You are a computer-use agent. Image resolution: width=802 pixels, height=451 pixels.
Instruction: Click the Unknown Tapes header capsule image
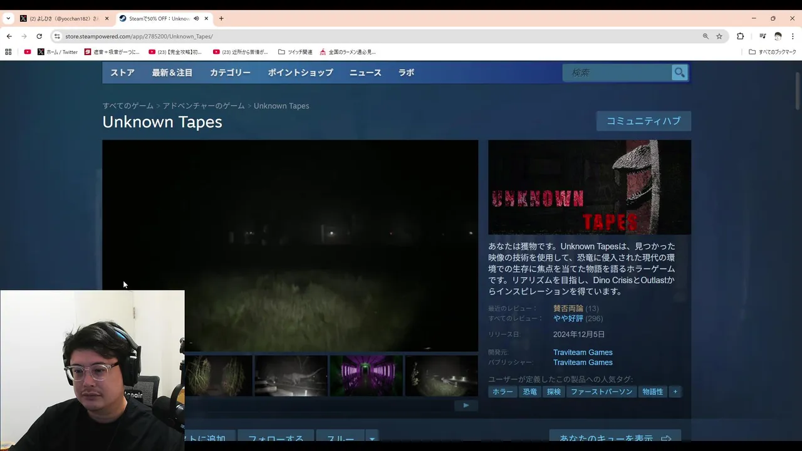pyautogui.click(x=590, y=187)
